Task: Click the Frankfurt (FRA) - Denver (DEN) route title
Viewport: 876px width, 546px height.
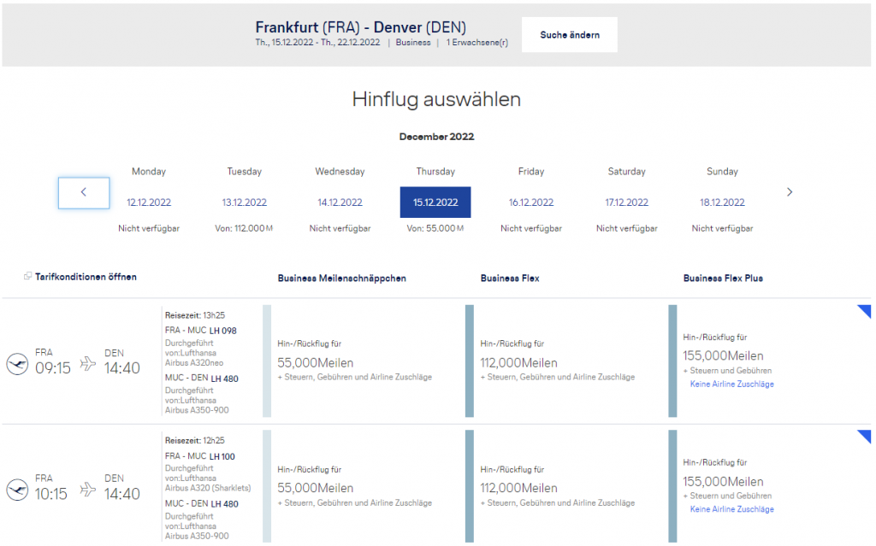Action: coord(361,27)
